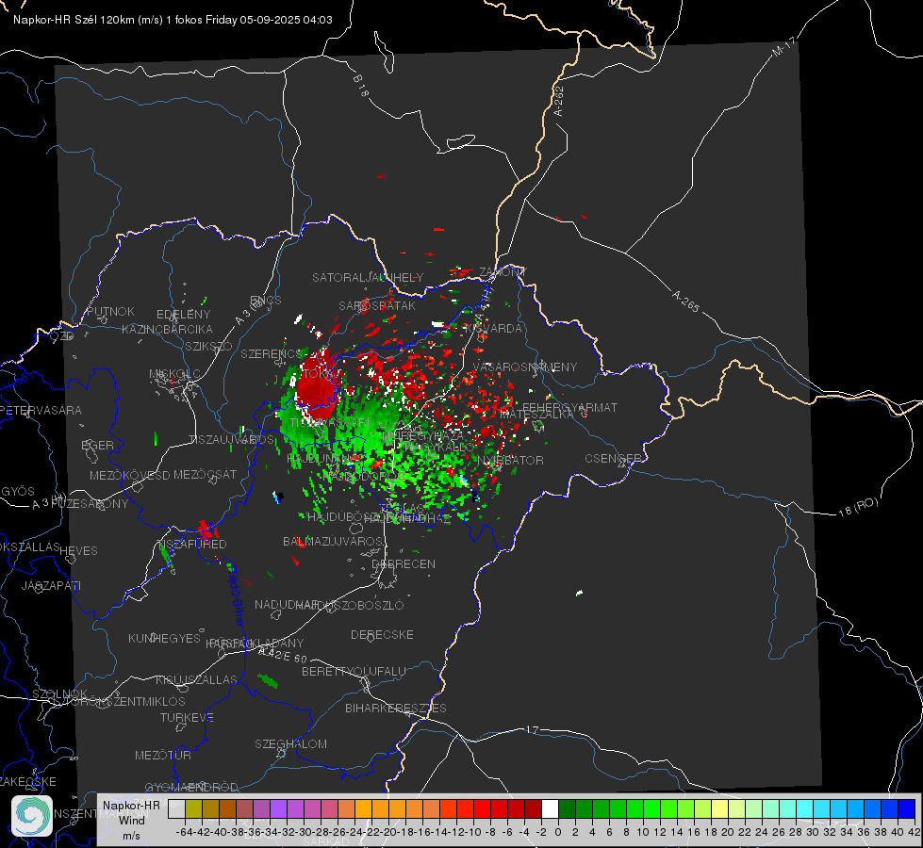Click the '18 (RO)' road label
Image resolution: width=923 pixels, height=848 pixels.
[x=858, y=507]
